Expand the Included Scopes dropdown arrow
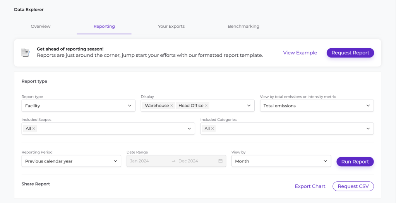The image size is (396, 203). 189,129
